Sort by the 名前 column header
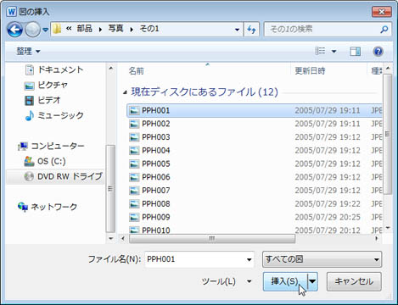This screenshot has width=398, height=305. point(137,70)
